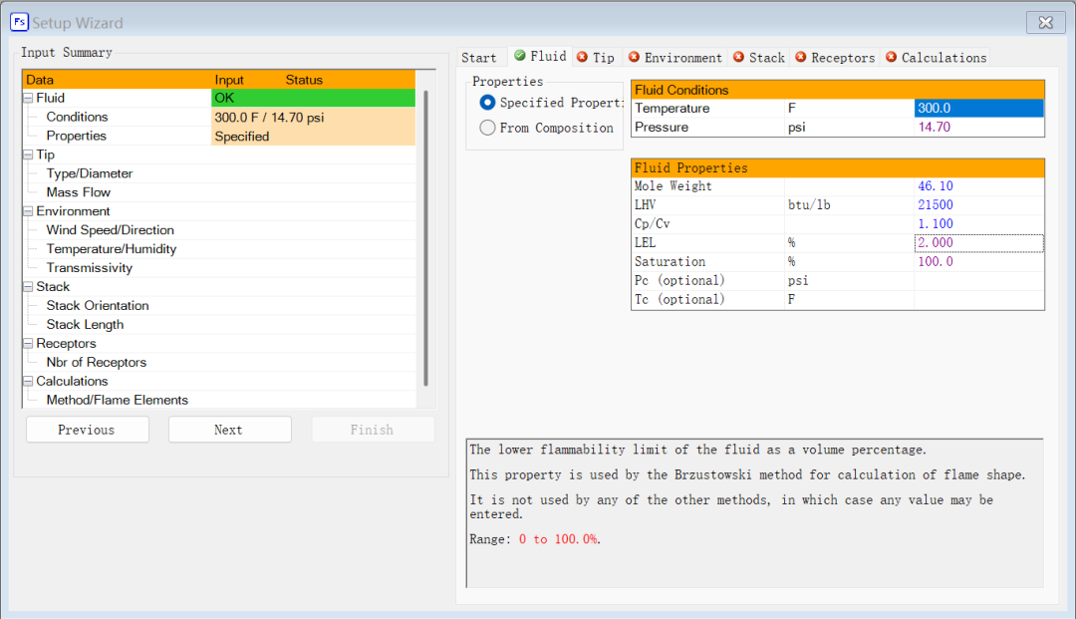Click the 'Status' column header

[304, 80]
